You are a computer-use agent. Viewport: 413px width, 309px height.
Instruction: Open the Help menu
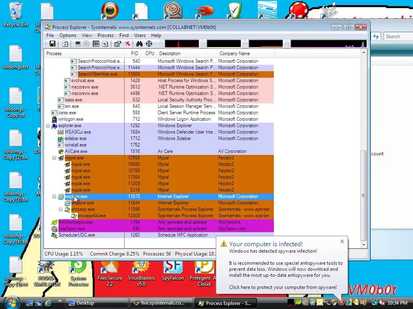pos(156,35)
